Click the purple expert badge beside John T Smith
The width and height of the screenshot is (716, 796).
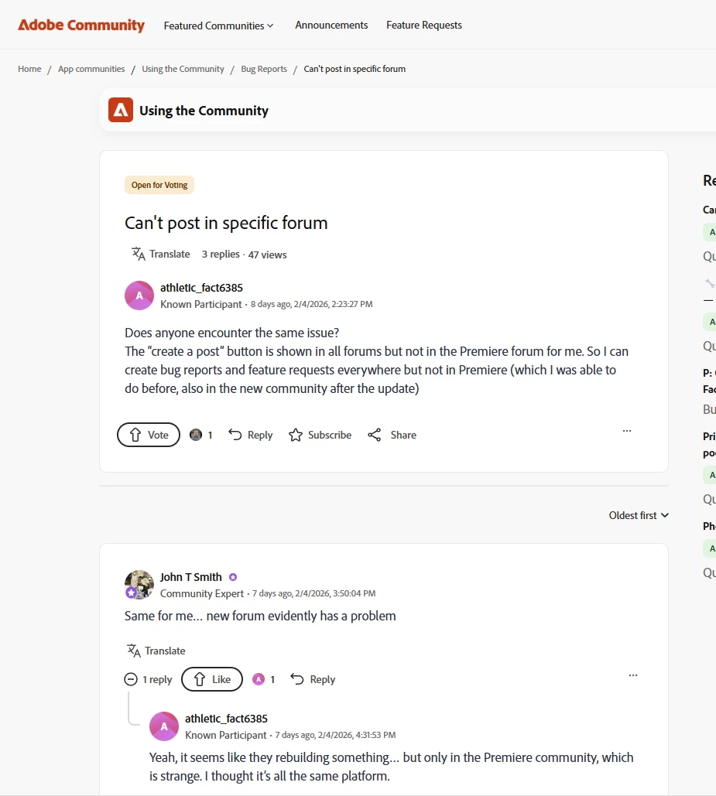(233, 577)
